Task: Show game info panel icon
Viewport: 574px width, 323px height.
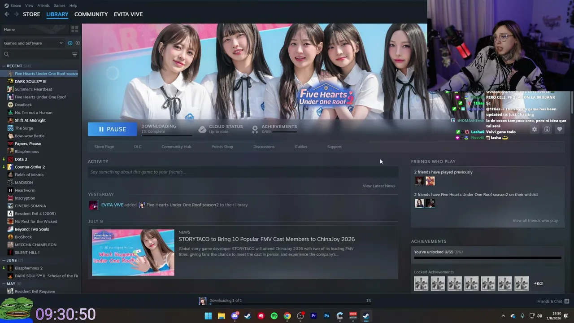Action: 547,129
